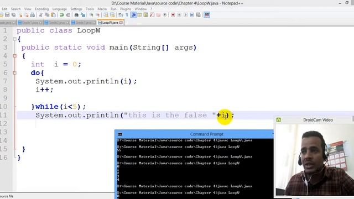
Task: Open the Run menu
Action: (113, 9)
